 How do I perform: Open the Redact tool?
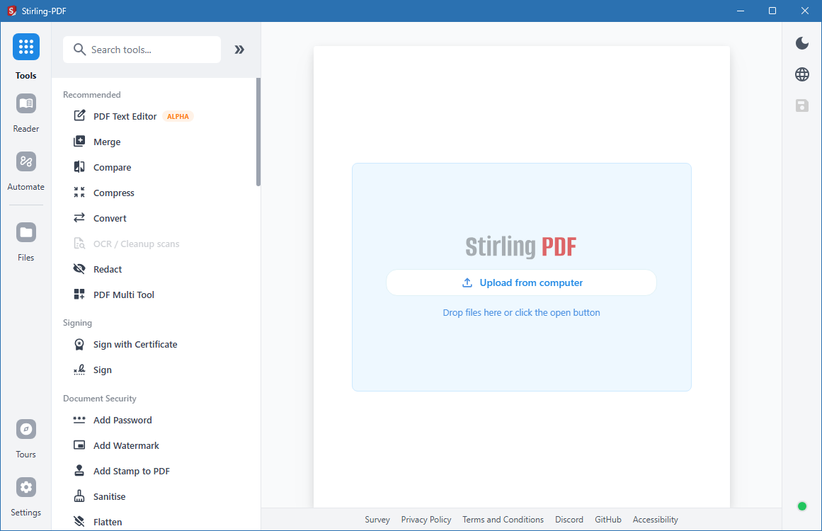coord(107,268)
